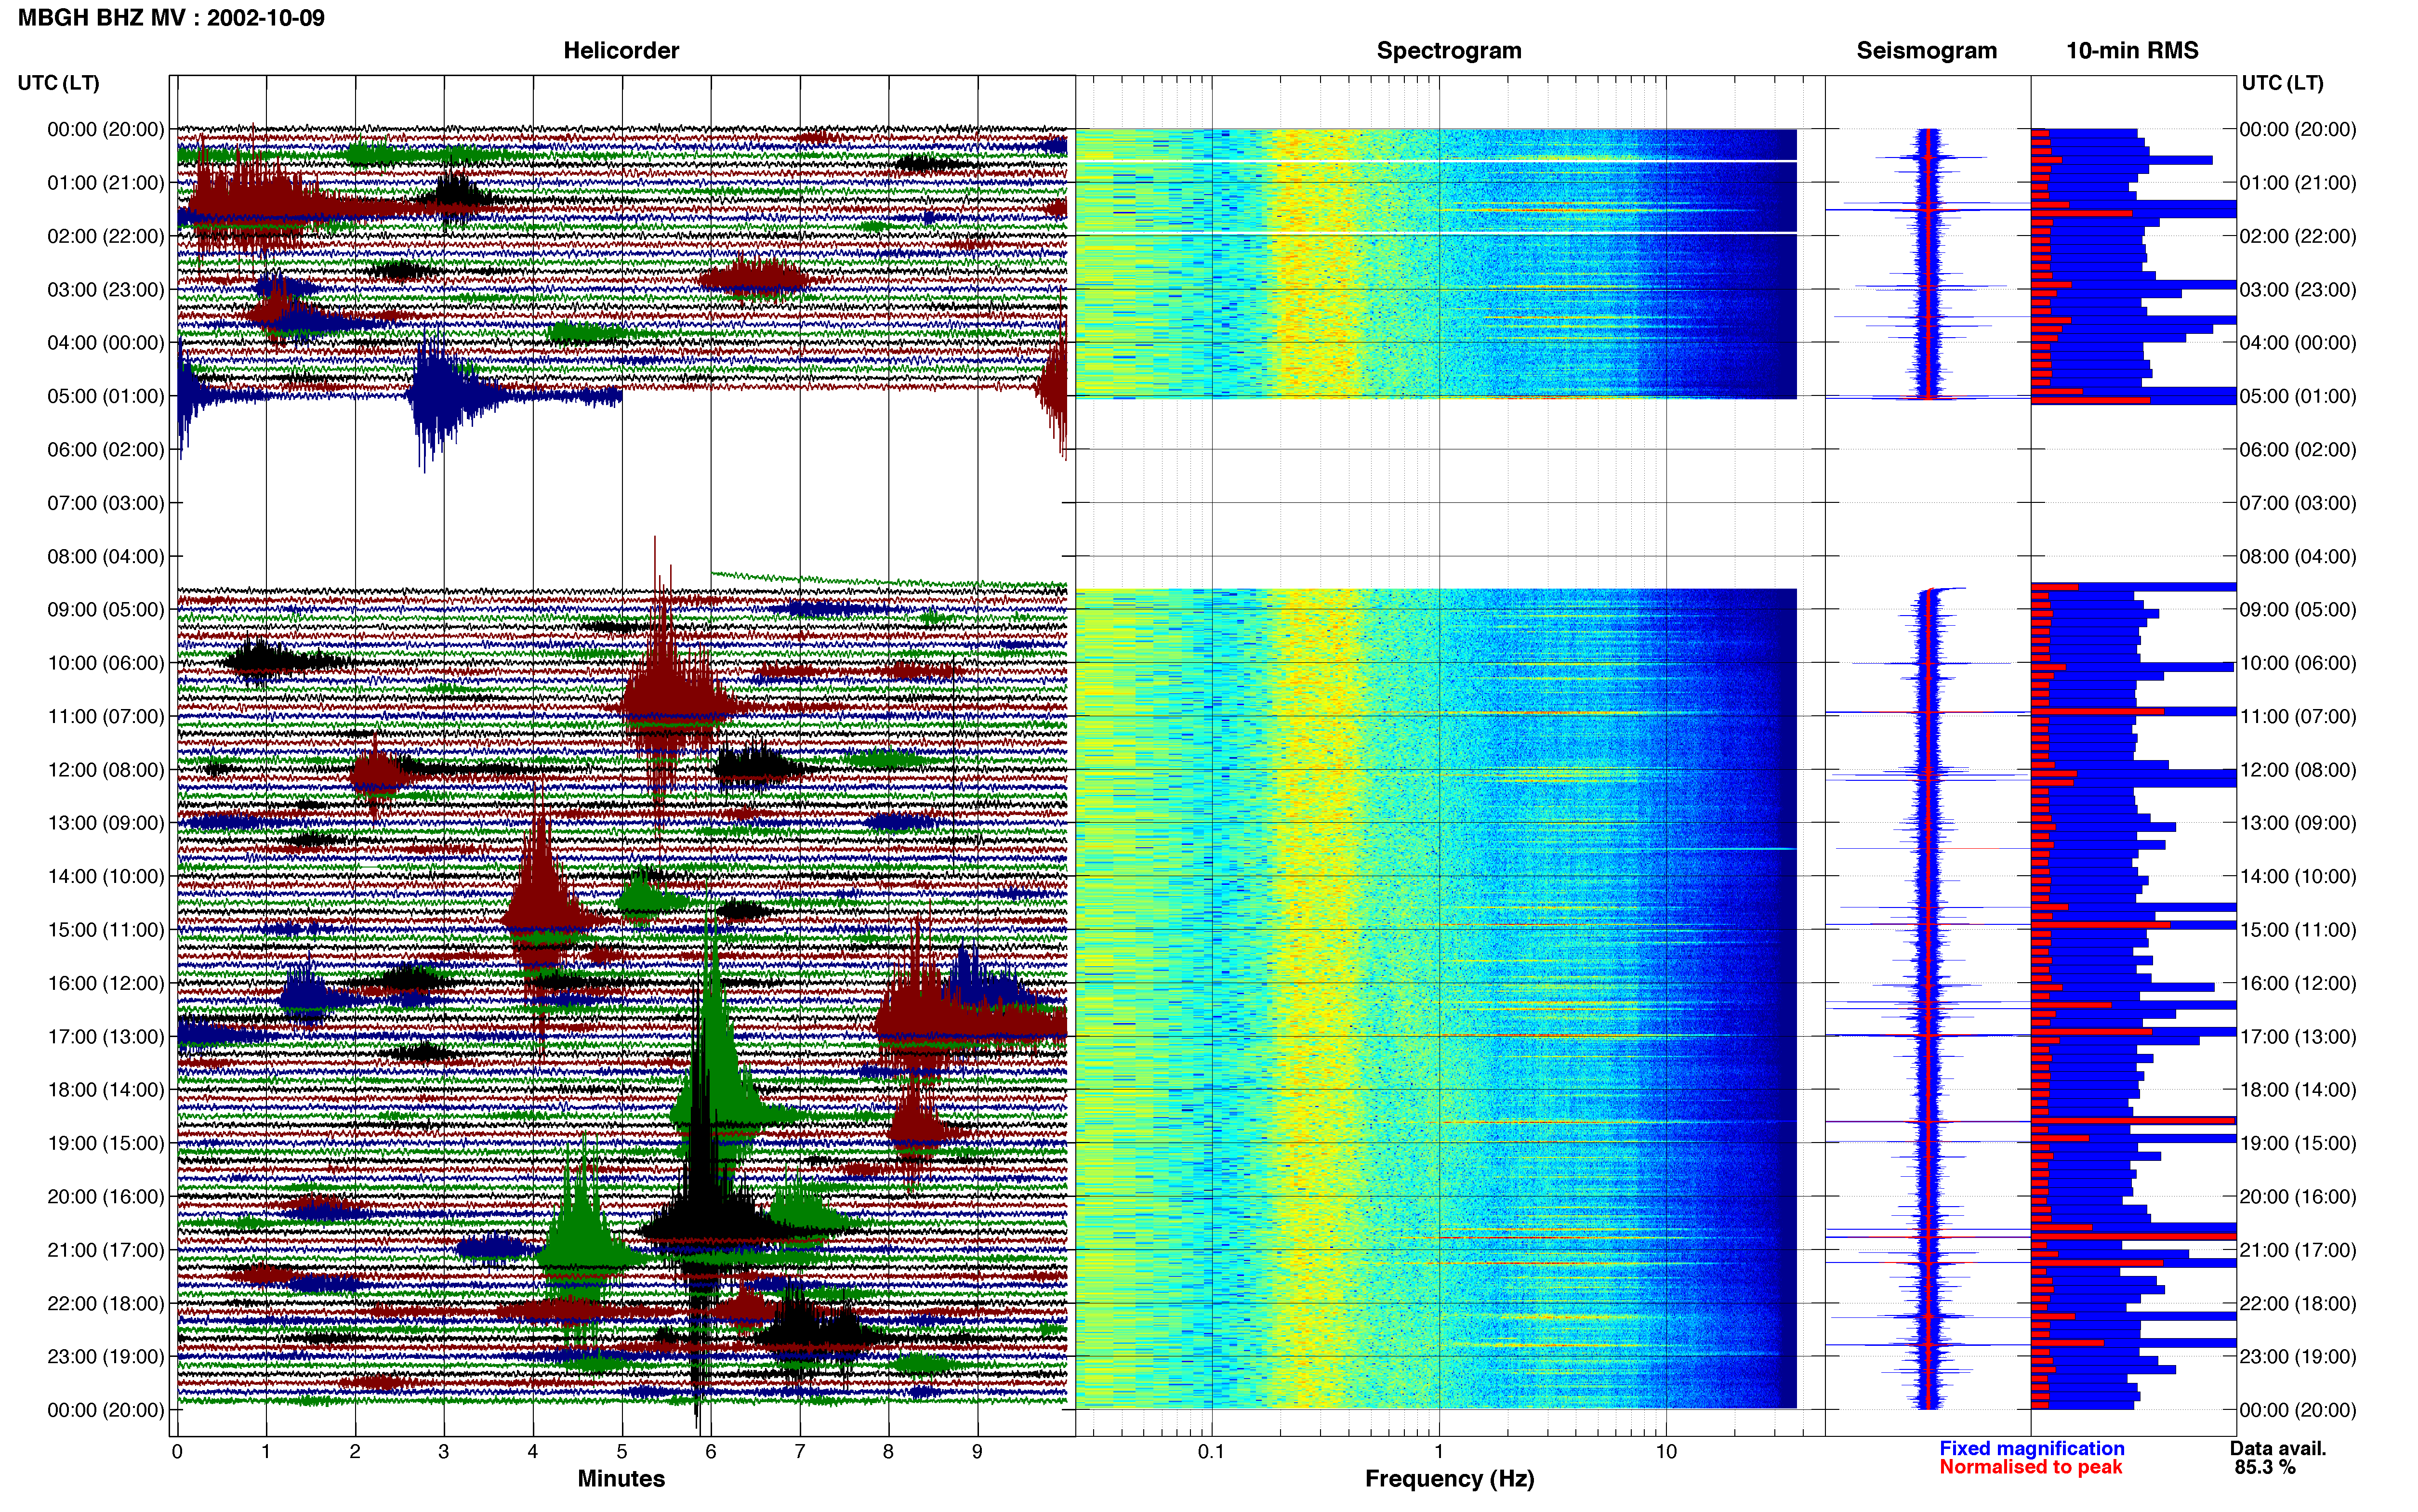
Task: Select '23:00 (19:00)' on the Helicorder time axis
Action: (x=106, y=1357)
